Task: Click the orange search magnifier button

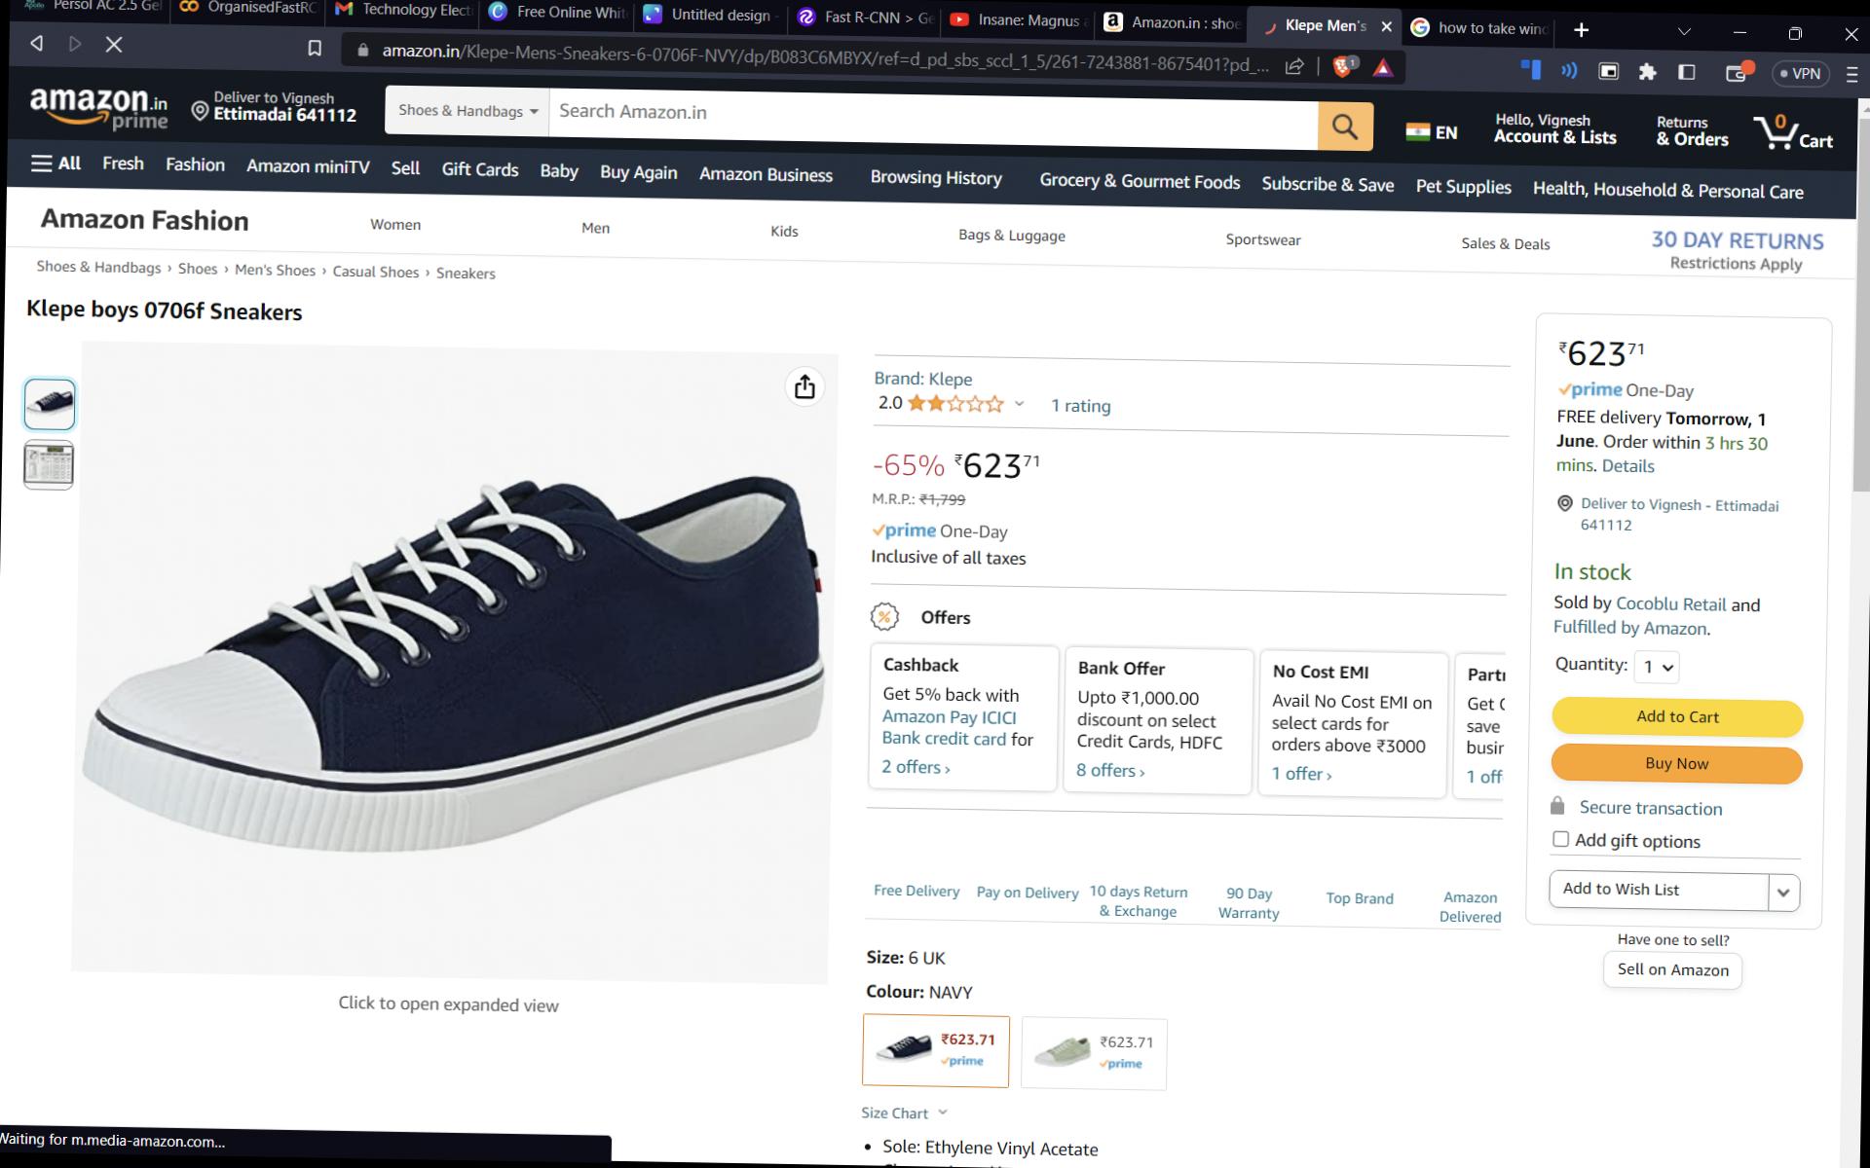Action: [1345, 127]
